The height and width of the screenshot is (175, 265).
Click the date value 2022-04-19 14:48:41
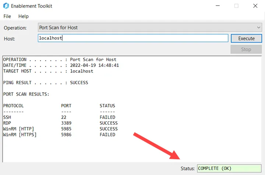pos(95,65)
